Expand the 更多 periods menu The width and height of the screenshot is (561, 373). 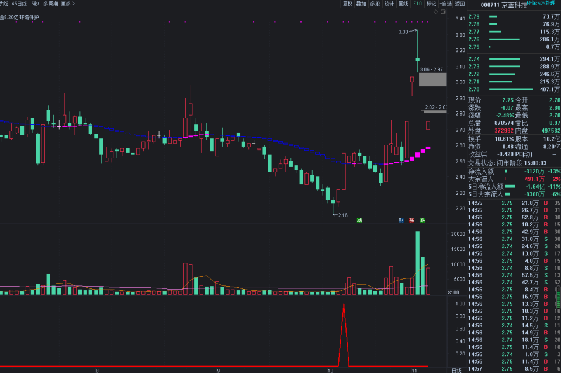(x=68, y=4)
